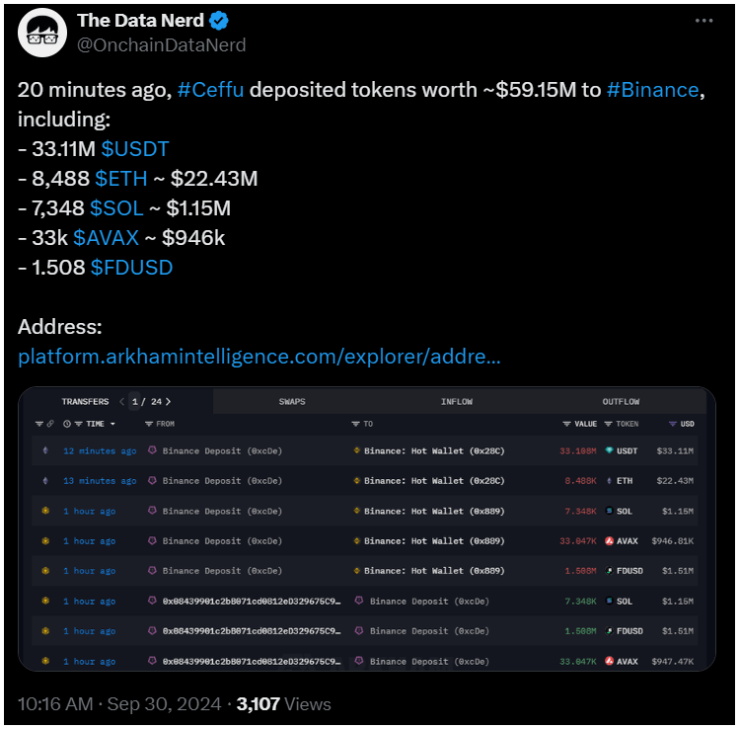The image size is (739, 729).
Task: Switch to the OUTFLOW tab
Action: tap(621, 401)
